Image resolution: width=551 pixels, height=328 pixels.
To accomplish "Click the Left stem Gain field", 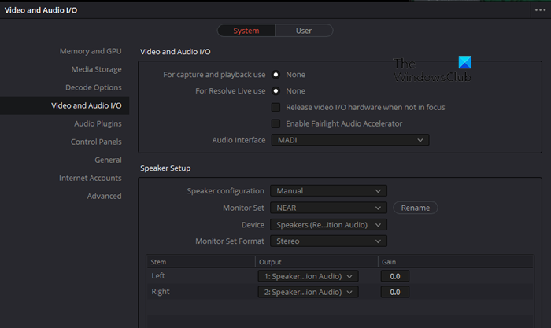I will 395,276.
